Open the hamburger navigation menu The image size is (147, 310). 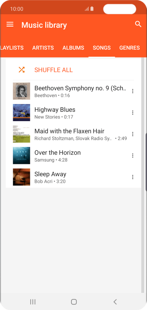10,24
